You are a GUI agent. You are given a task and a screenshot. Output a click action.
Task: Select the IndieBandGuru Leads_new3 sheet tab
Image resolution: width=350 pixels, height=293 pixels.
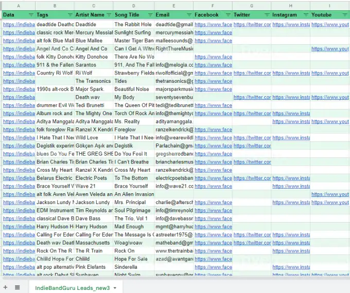[x=72, y=287]
